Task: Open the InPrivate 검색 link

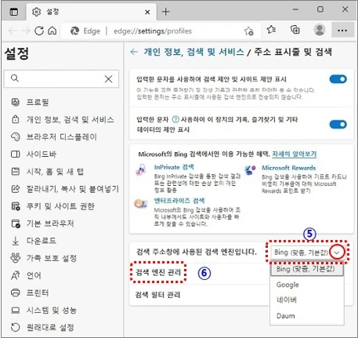Action: (x=174, y=167)
